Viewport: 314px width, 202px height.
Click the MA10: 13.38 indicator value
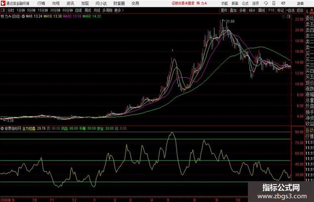click(52, 16)
